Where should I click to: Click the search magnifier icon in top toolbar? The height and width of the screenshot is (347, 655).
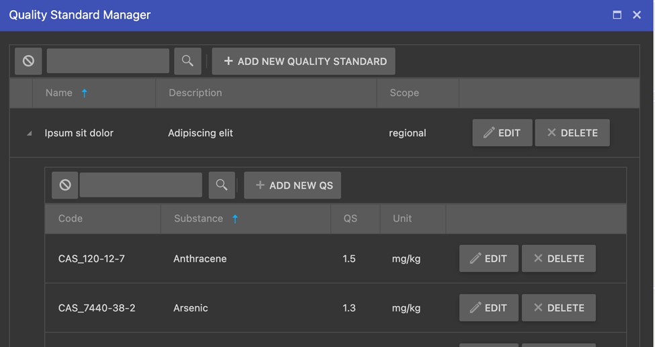[187, 61]
